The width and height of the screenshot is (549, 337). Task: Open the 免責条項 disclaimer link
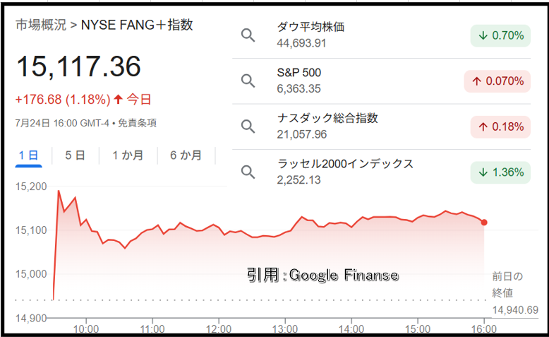pos(137,123)
